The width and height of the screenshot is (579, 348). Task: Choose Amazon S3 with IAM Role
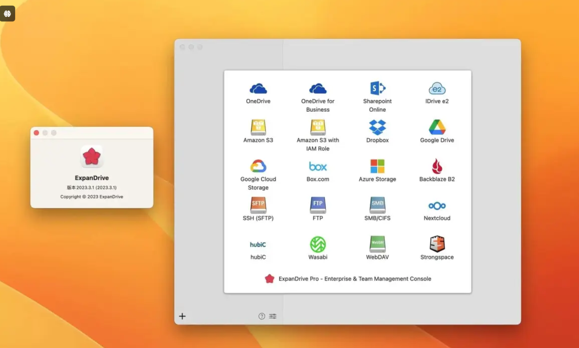(x=317, y=127)
